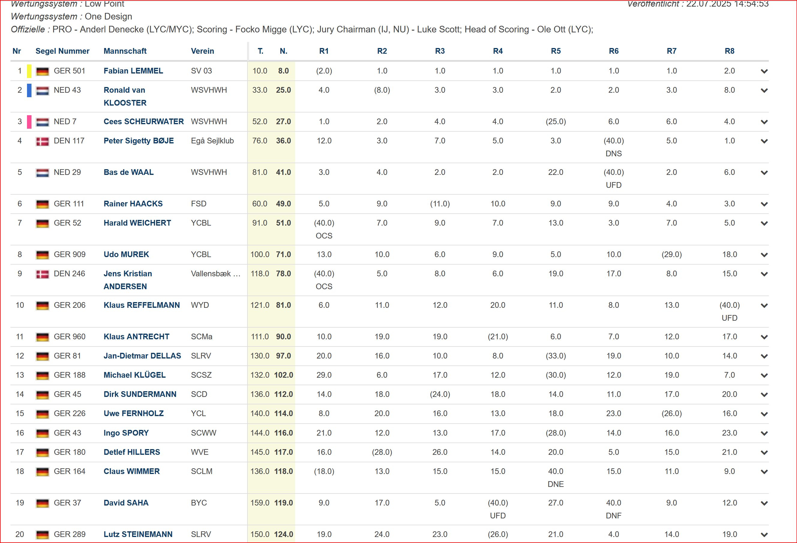The height and width of the screenshot is (543, 797).
Task: Expand details for Peter Sigetty BØJE row
Action: tap(764, 141)
